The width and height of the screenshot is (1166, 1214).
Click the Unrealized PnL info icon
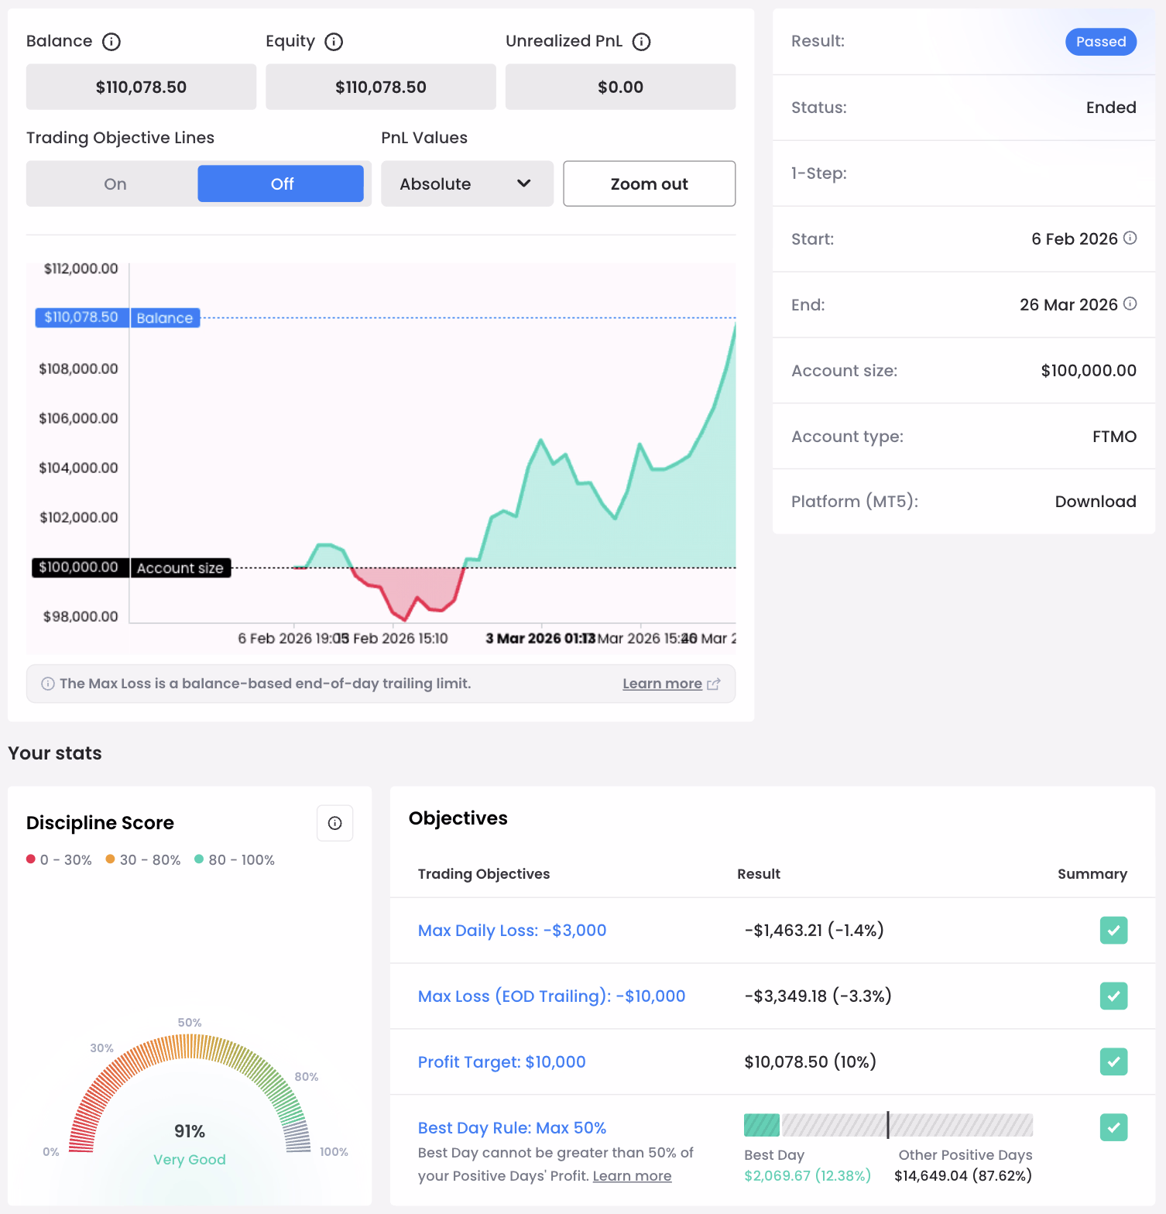pos(641,42)
